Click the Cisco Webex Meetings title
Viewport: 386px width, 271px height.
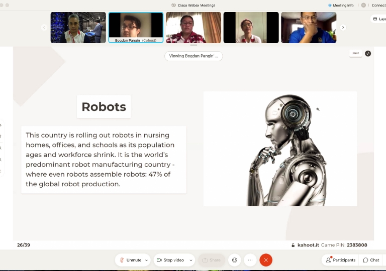point(197,5)
